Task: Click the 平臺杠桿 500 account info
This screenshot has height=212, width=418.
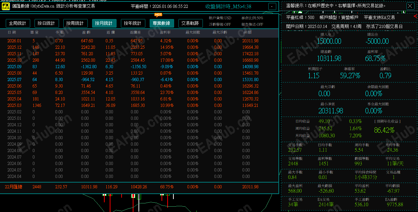Action: click(x=300, y=18)
